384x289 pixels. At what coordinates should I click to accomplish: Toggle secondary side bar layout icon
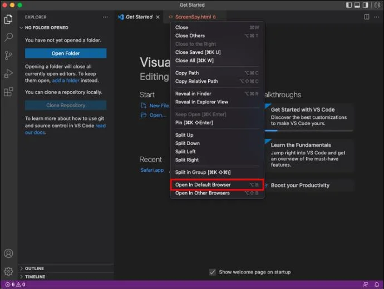point(366,5)
